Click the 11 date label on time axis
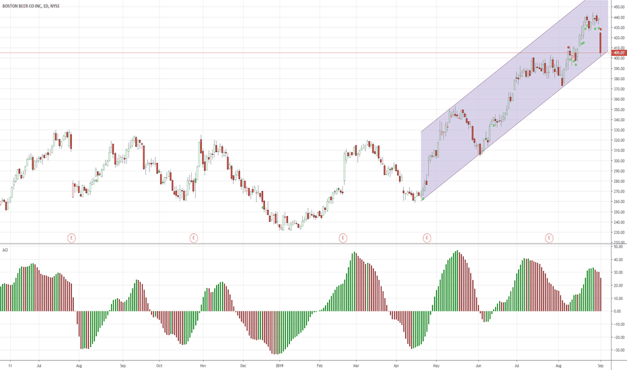Screen dimensions: 627x370 [x=10, y=365]
